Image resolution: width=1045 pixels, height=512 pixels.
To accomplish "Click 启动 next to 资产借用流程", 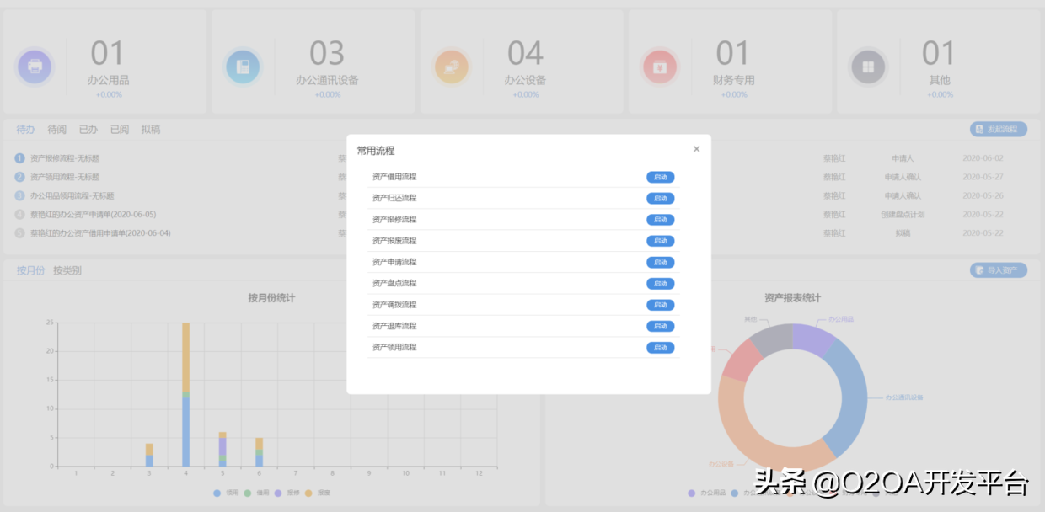I will click(660, 177).
